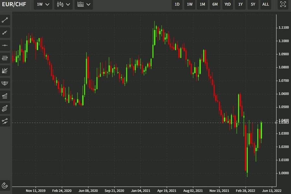
Task: Set the range to 5Y
Action: pyautogui.click(x=253, y=4)
